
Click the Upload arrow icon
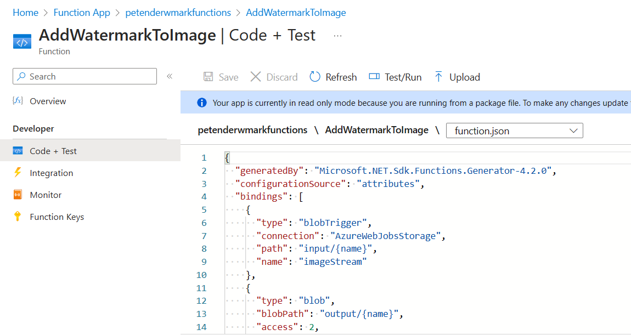tap(438, 77)
